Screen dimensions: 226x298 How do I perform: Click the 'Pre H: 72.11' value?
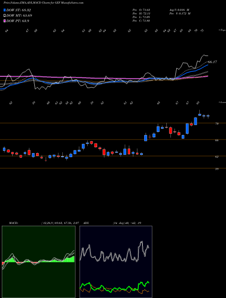pos(141,14)
